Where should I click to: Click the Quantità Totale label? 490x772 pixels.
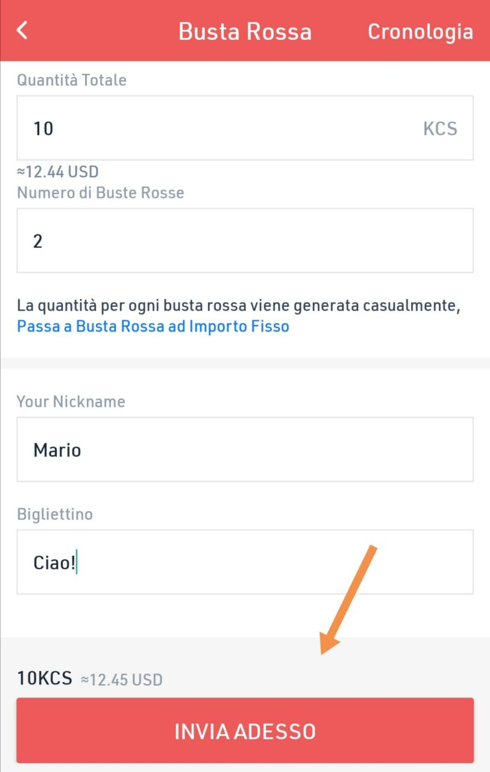tap(72, 80)
